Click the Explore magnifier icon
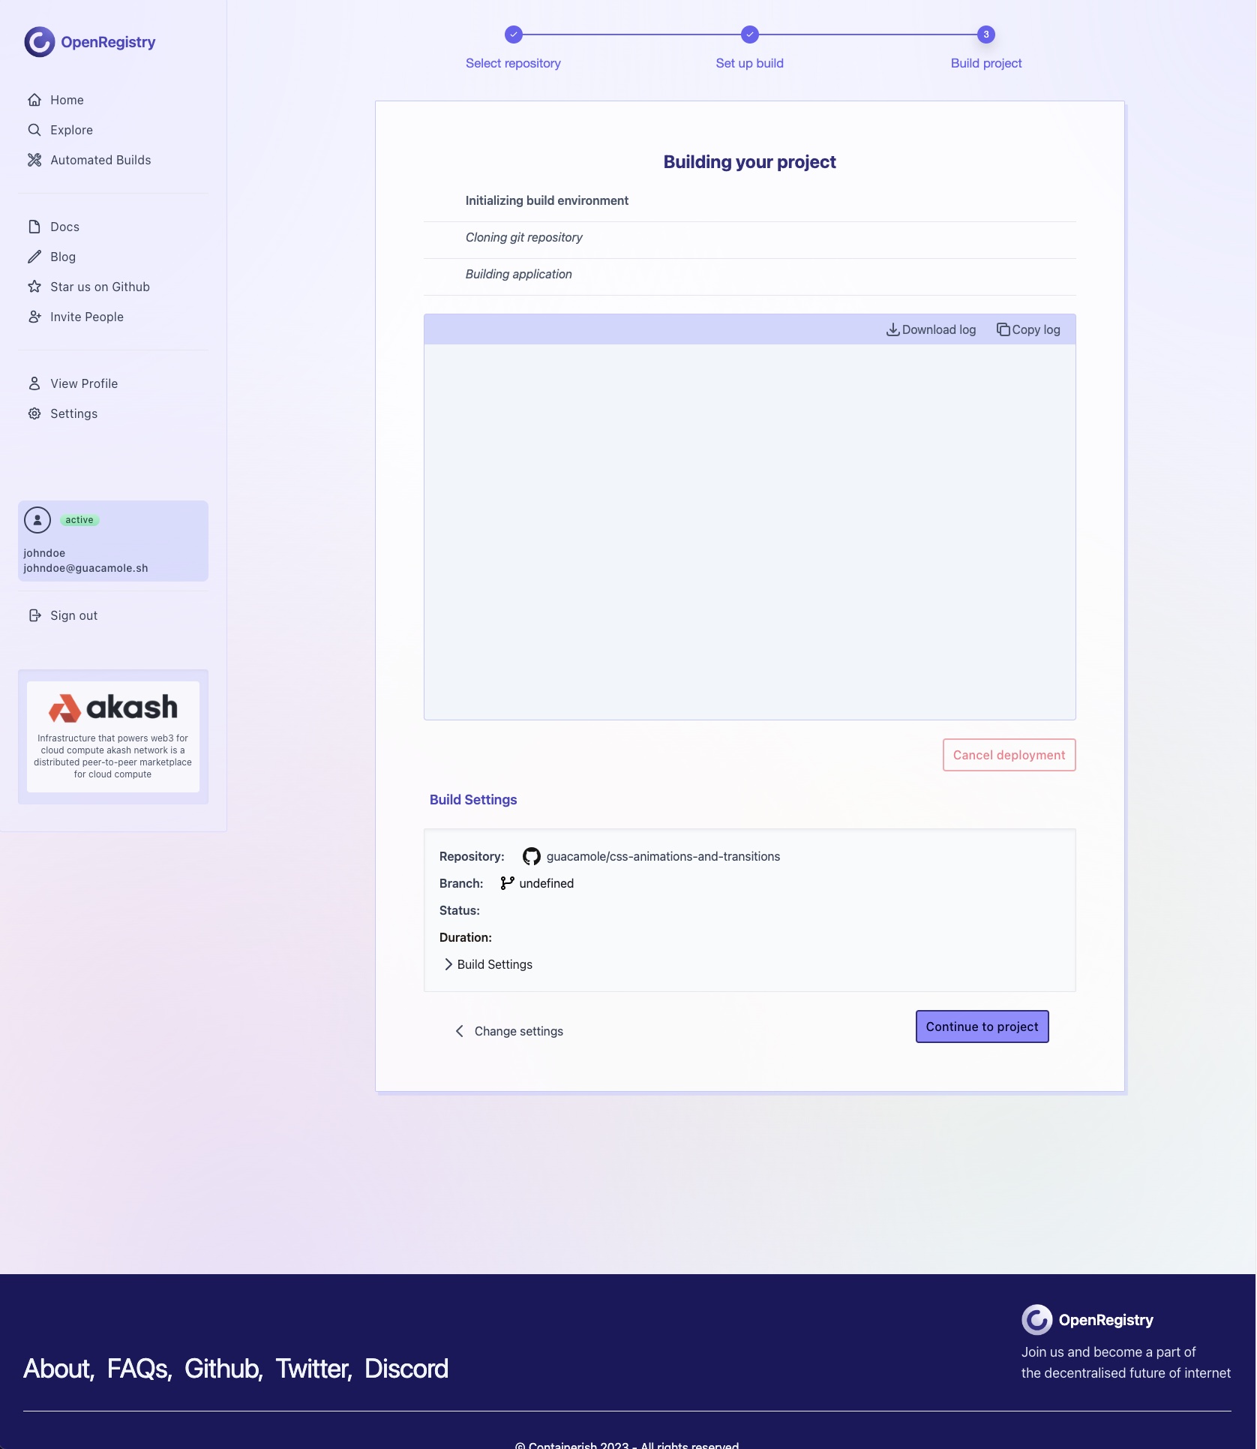1257x1449 pixels. (34, 130)
